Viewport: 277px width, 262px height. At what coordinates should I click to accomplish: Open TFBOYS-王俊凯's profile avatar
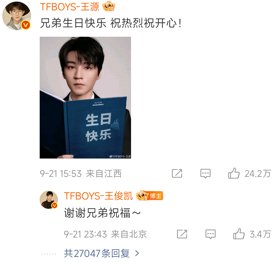pos(49,200)
